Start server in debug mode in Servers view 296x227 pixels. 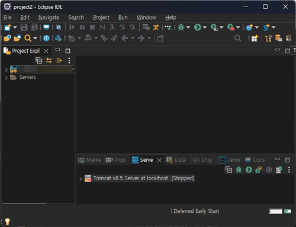pos(239,170)
